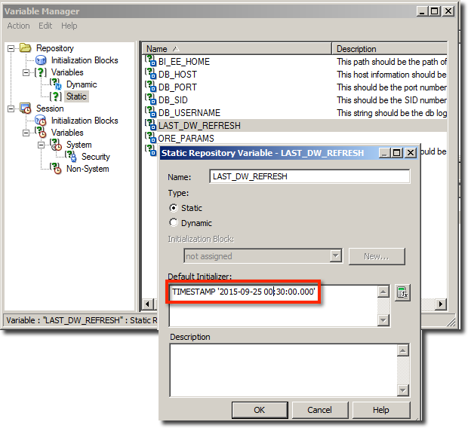Click into the Name input field
This screenshot has width=468, height=428.
[x=309, y=176]
